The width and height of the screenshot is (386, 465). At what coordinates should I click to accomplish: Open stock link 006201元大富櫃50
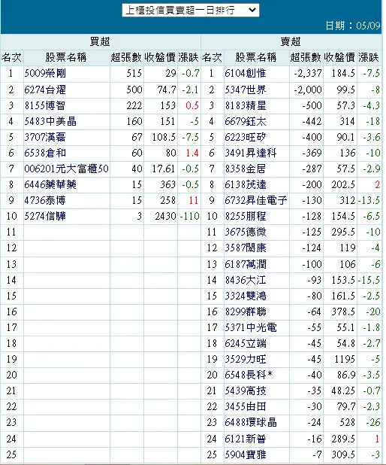(x=67, y=169)
